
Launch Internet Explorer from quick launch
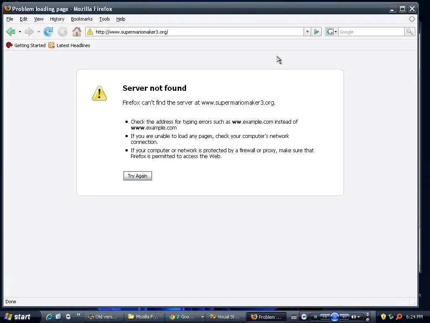[49, 317]
